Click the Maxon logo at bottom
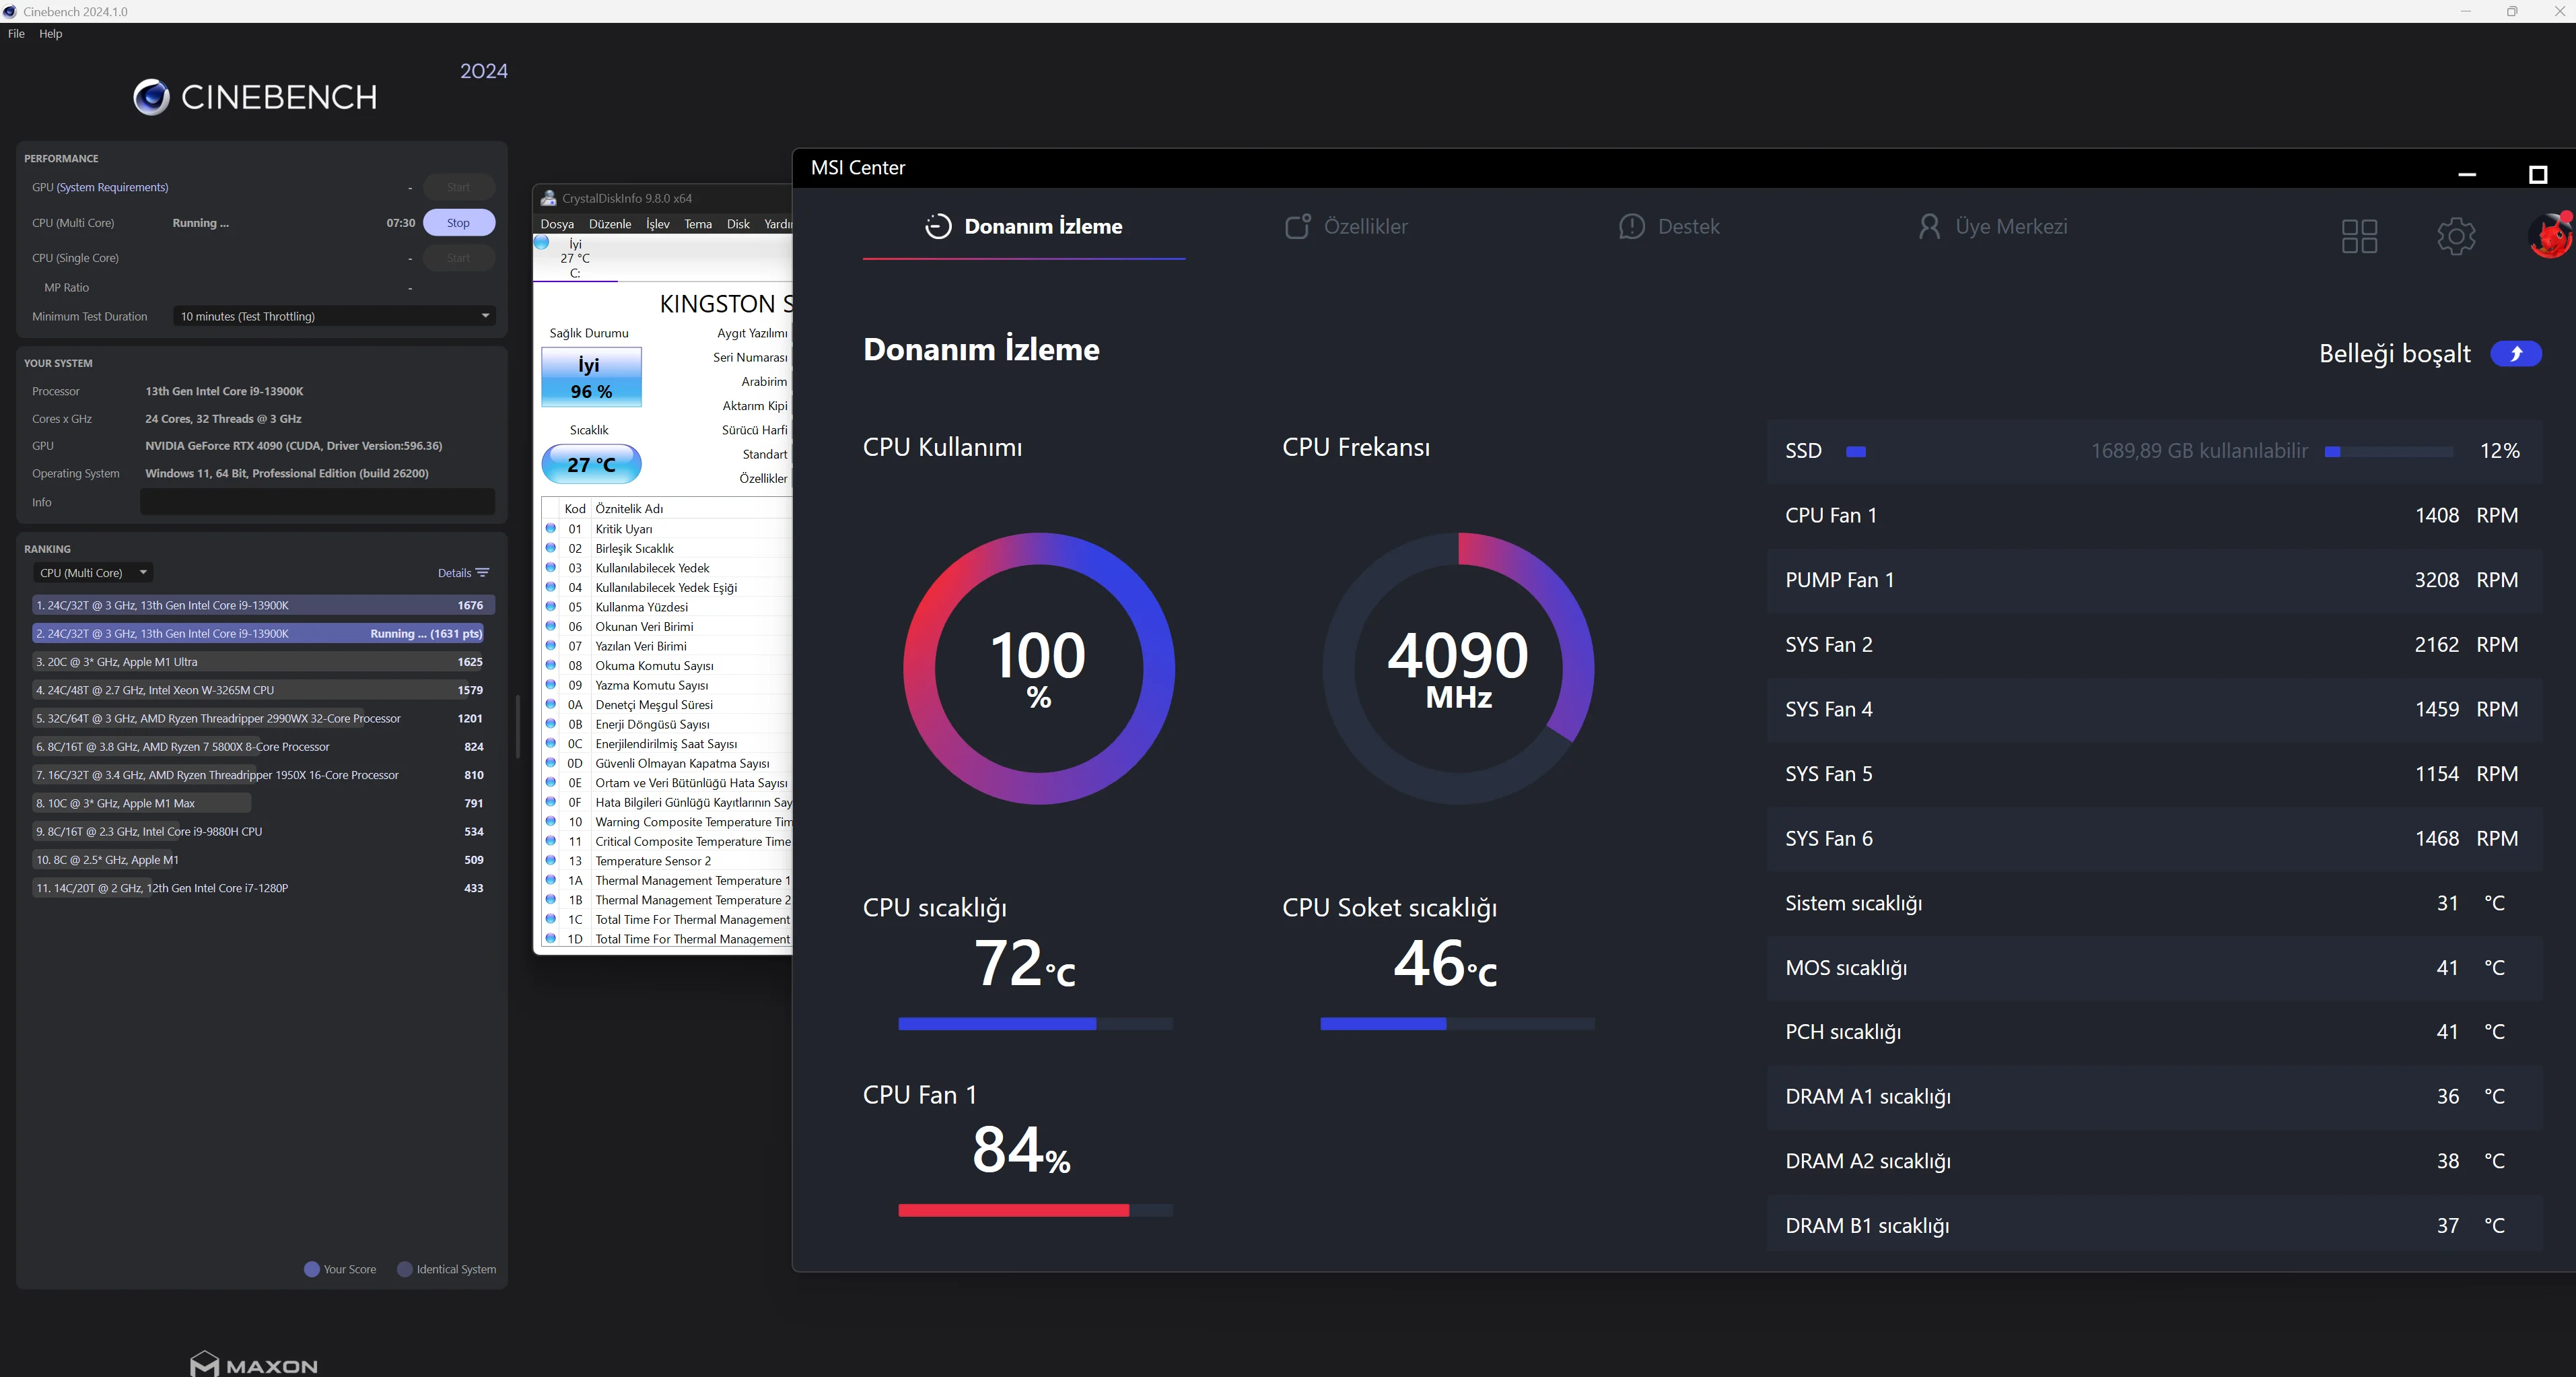This screenshot has height=1377, width=2576. 254,1364
